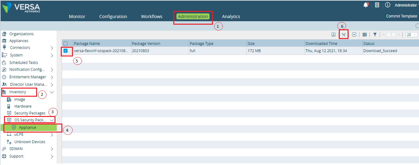This screenshot has height=165, width=419.
Task: Click the download package icon in toolbar
Action: click(333, 35)
